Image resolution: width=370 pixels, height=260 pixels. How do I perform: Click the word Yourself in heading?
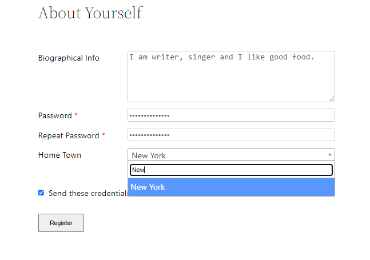click(x=113, y=13)
